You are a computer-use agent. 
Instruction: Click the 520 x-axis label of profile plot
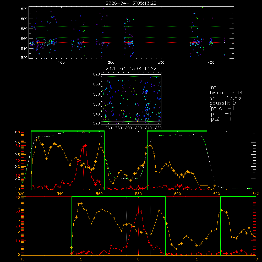(21, 194)
